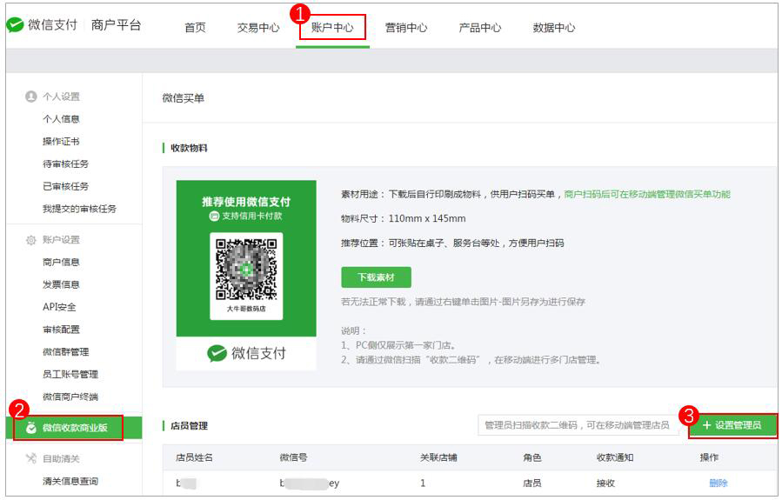Click the 删除 link for the clerk
Image resolution: width=782 pixels, height=500 pixels.
[718, 483]
